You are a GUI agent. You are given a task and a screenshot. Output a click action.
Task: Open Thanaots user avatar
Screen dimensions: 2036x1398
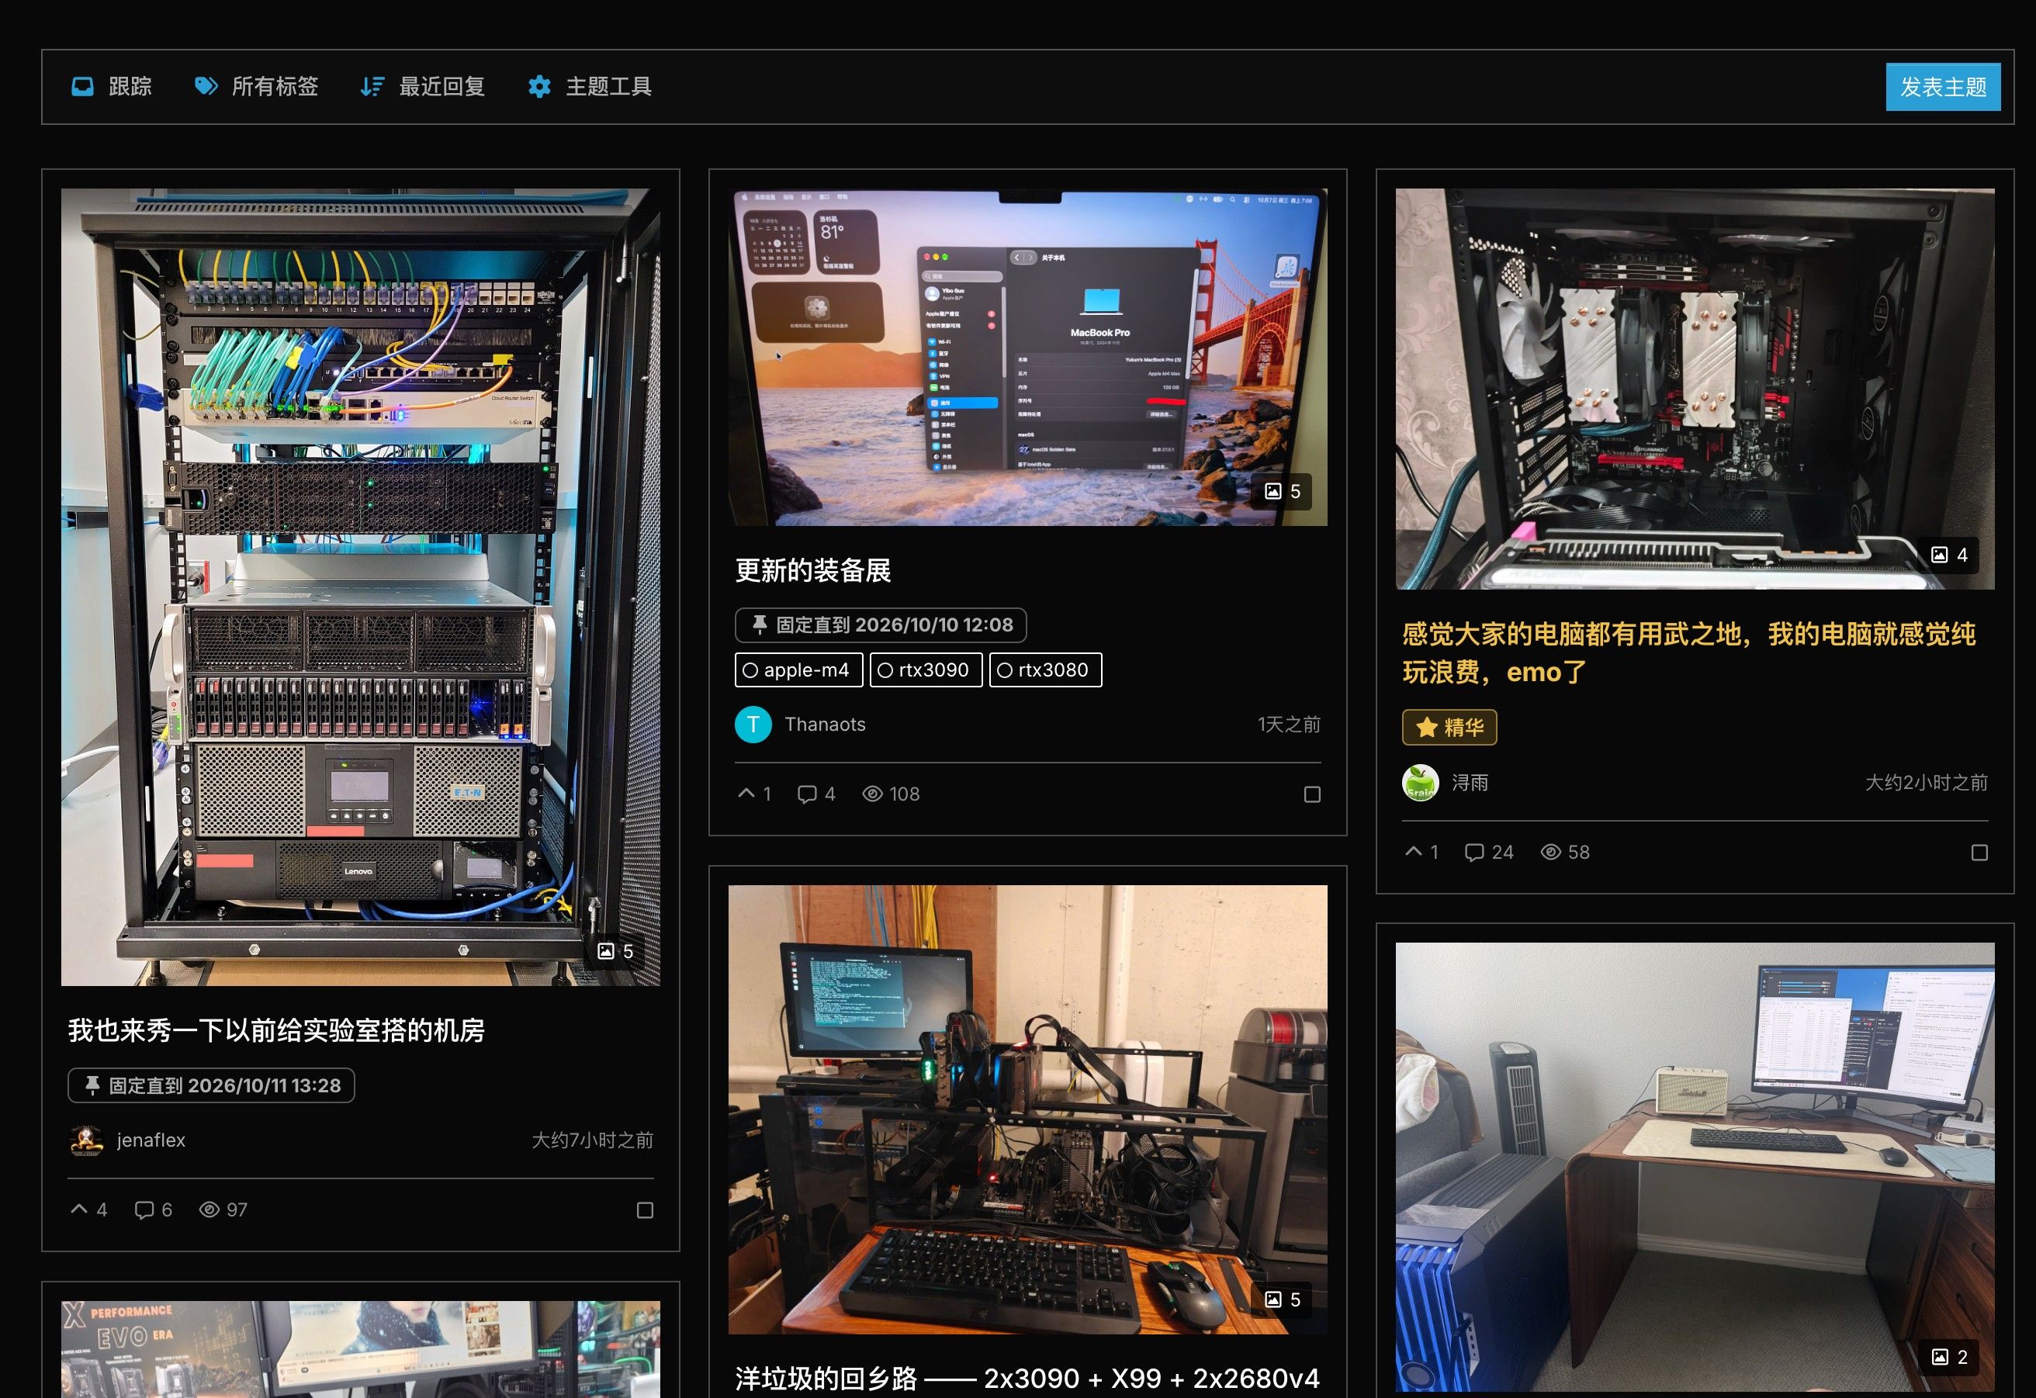click(x=753, y=725)
